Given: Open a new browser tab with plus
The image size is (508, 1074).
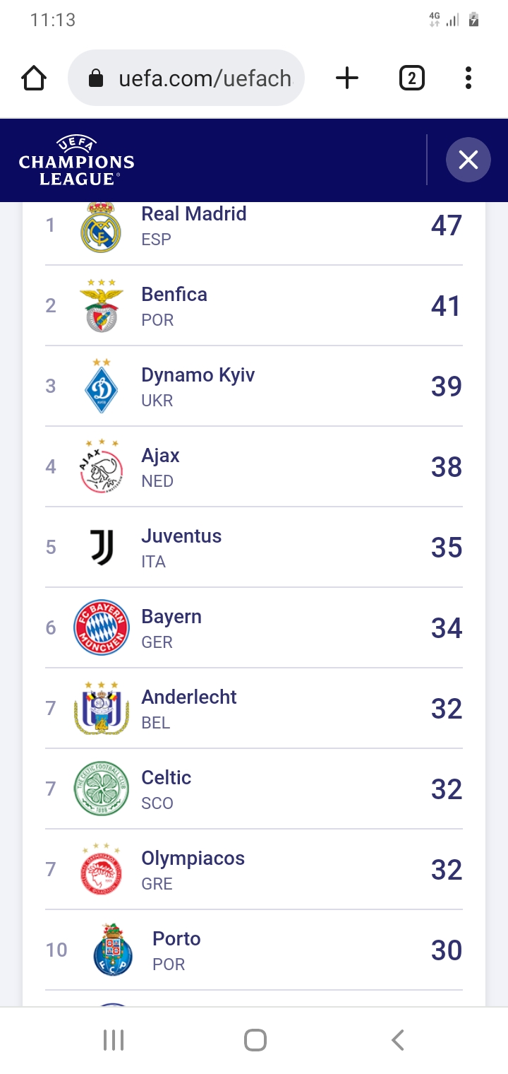Looking at the screenshot, I should pyautogui.click(x=346, y=78).
